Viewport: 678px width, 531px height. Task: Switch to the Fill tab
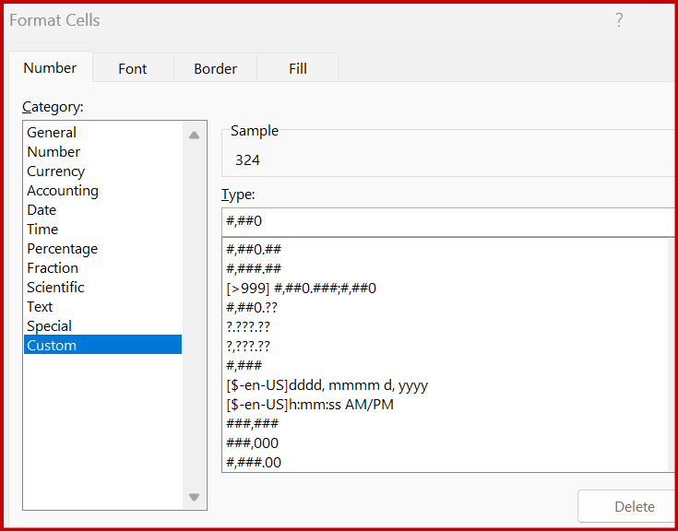pos(298,69)
